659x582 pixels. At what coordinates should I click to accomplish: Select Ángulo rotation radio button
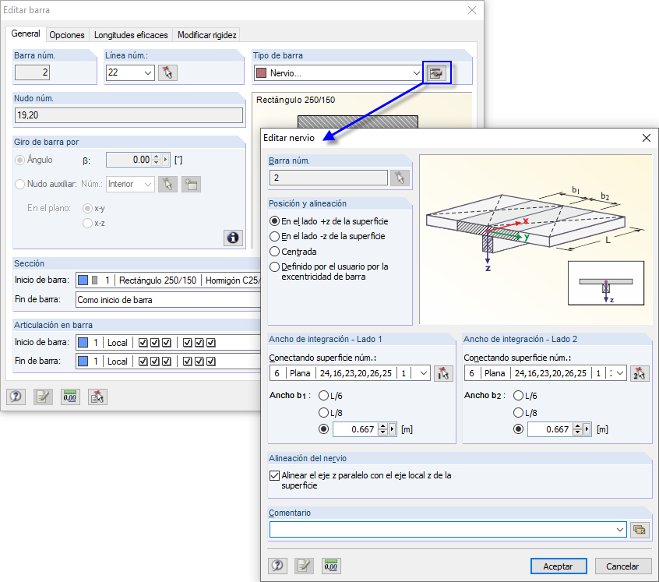click(19, 160)
